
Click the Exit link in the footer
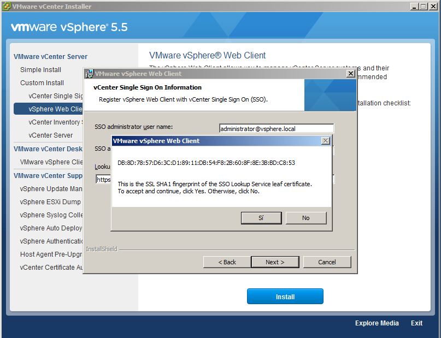(x=416, y=323)
